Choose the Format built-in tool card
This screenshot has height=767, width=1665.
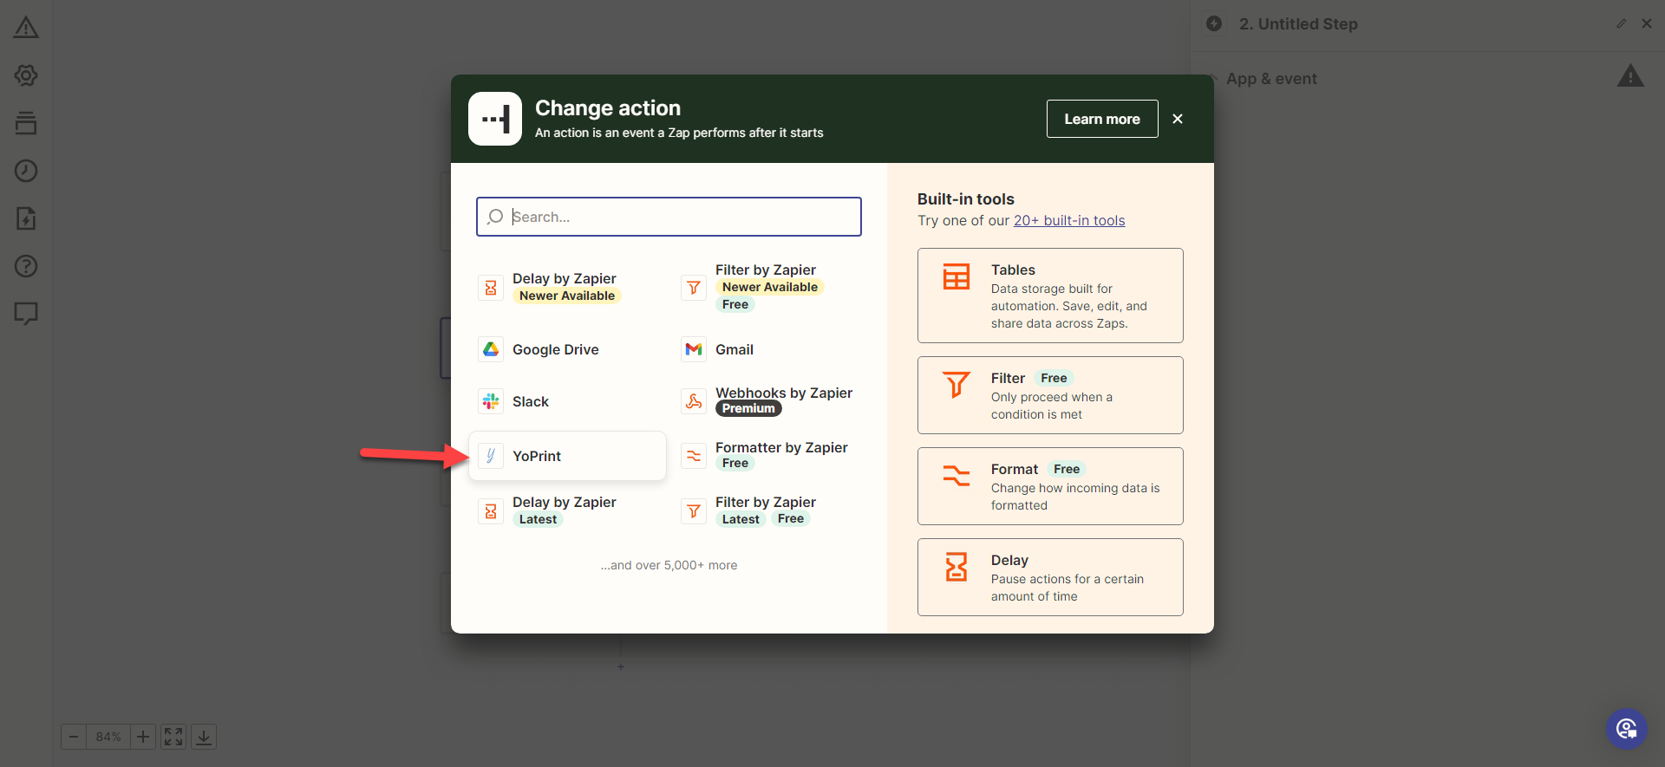[1050, 486]
